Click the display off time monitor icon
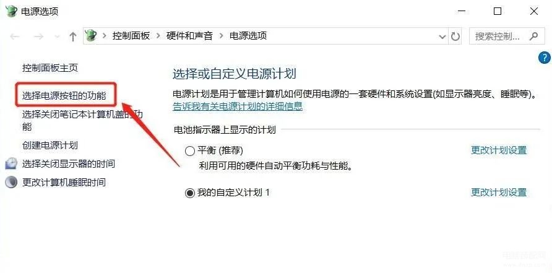This screenshot has width=552, height=273. 11,163
